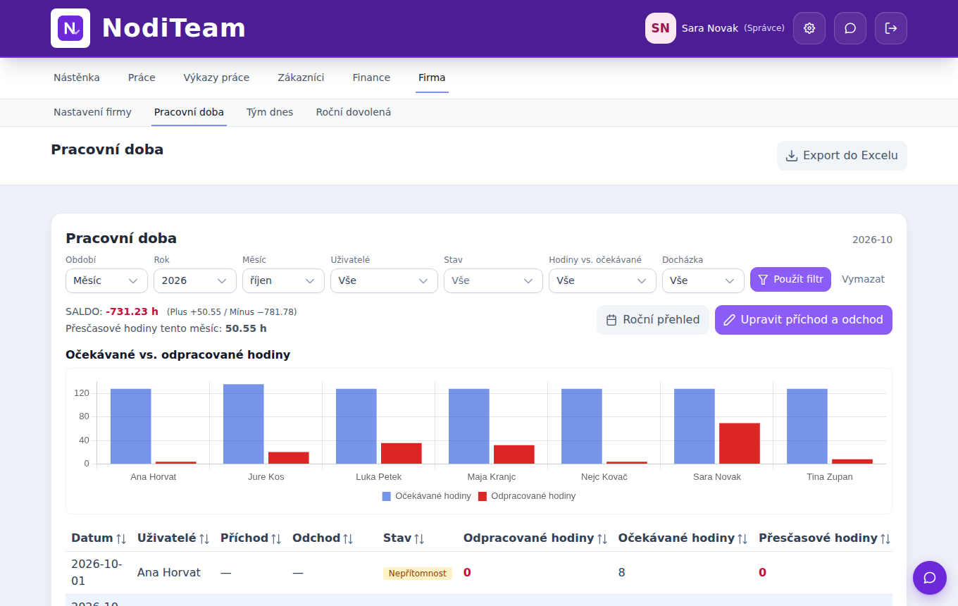Clear filters with Vymazat
This screenshot has height=606, width=958.
863,279
